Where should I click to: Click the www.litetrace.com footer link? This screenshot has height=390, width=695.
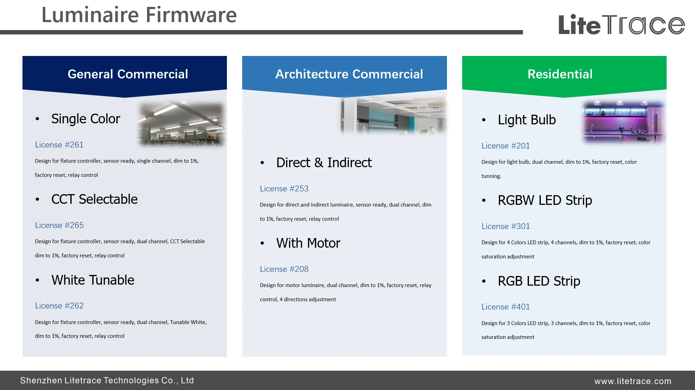(633, 381)
